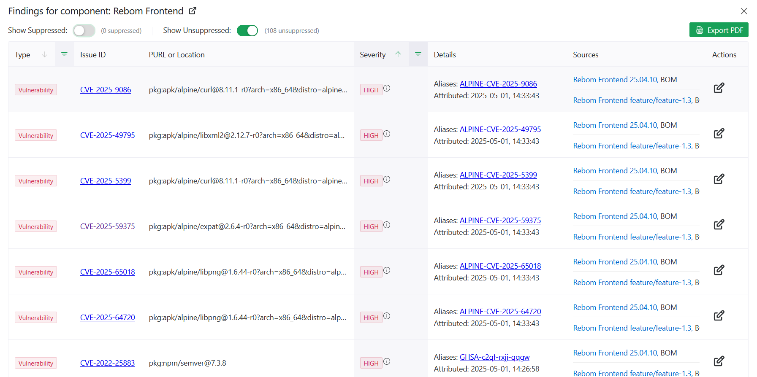Open alias GHSA-c2qf-rxjj-qqgw link
The height and width of the screenshot is (377, 757).
pos(494,357)
